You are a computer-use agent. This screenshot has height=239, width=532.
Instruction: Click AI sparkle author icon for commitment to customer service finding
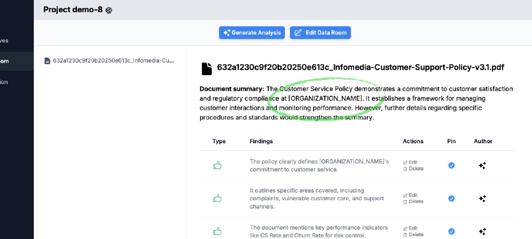point(483,165)
